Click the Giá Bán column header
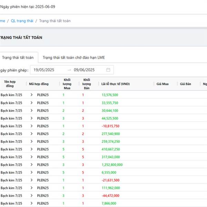 coord(186,84)
